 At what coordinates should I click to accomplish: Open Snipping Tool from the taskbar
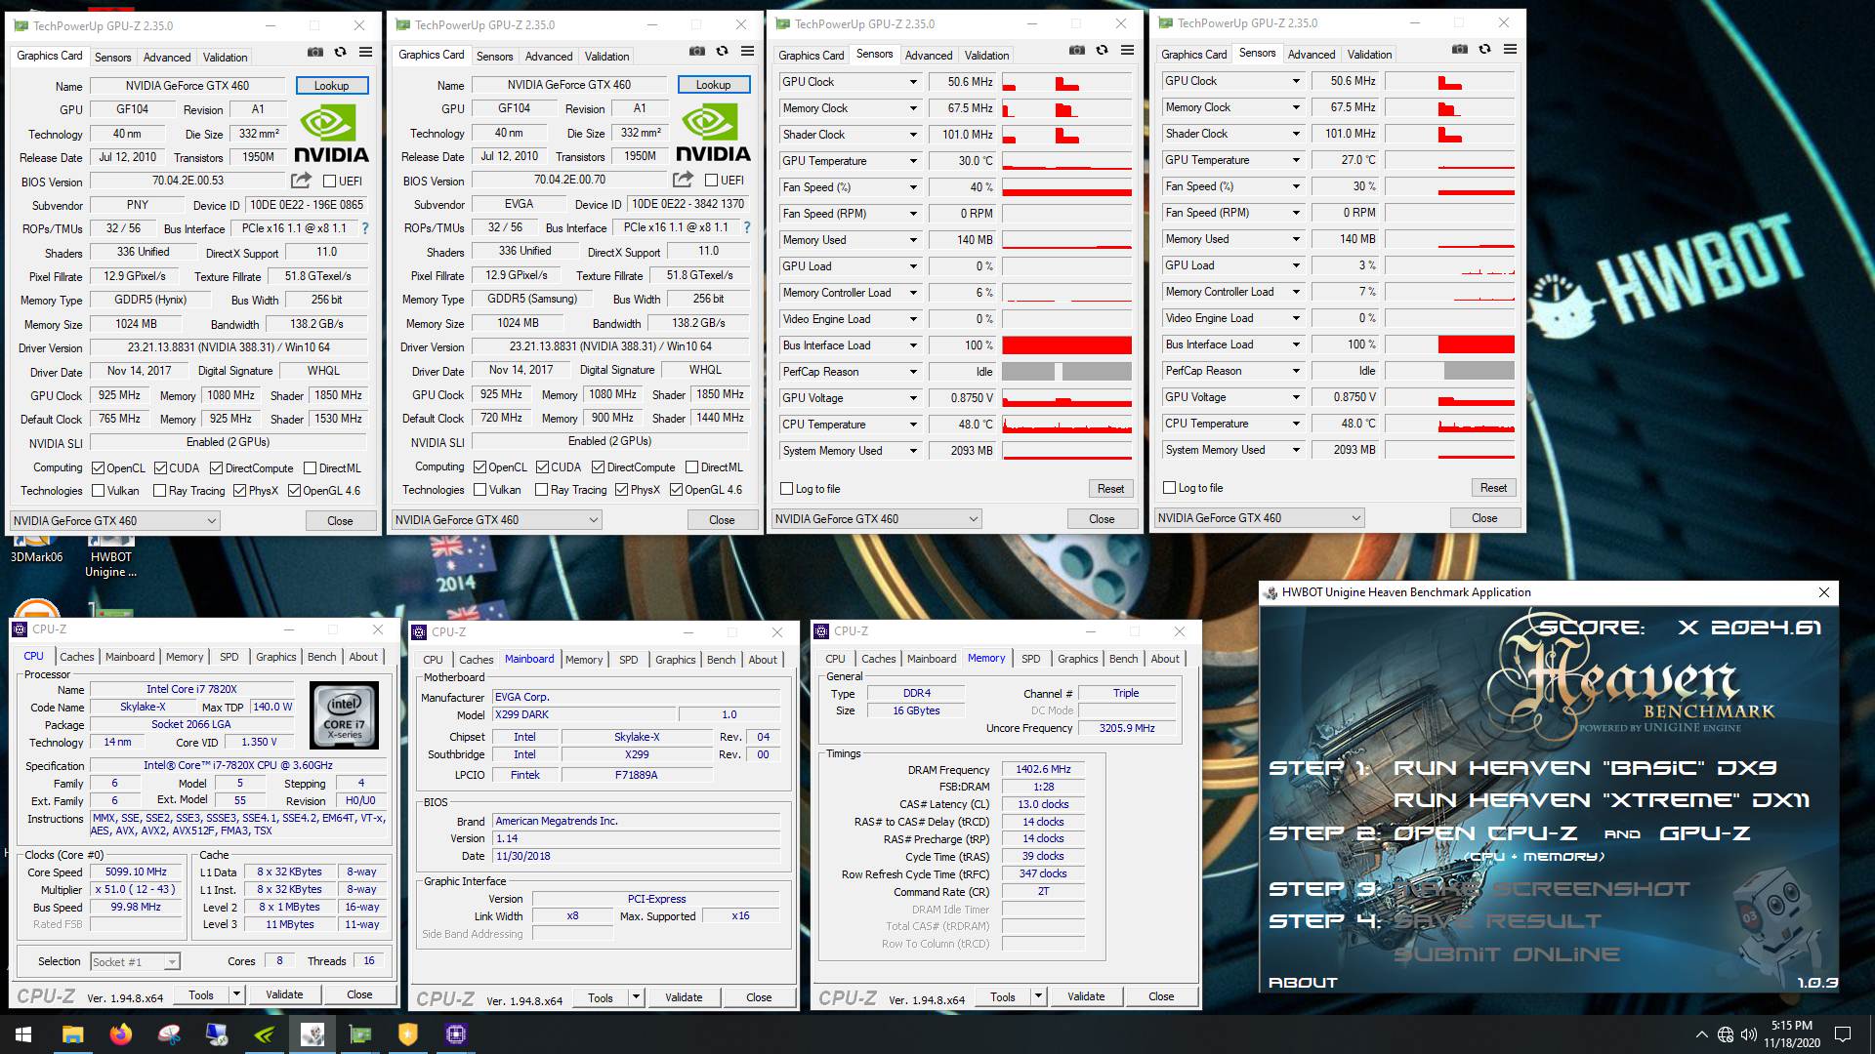tap(169, 1034)
